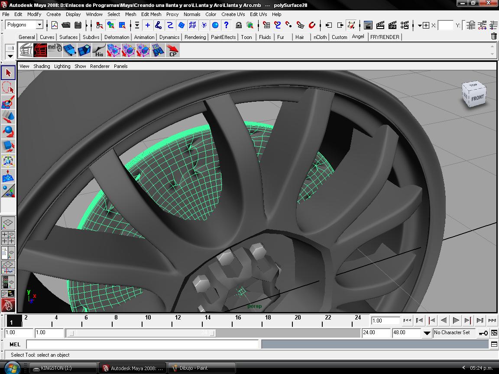Toggle the surfaces selection mask
Image resolution: width=499 pixels, height=374 pixels.
point(181,25)
